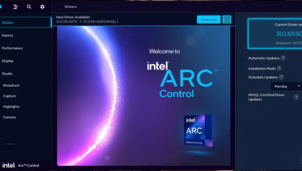Screen dimensions: 302x171
Task: Download the new driver
Action: [209, 19]
